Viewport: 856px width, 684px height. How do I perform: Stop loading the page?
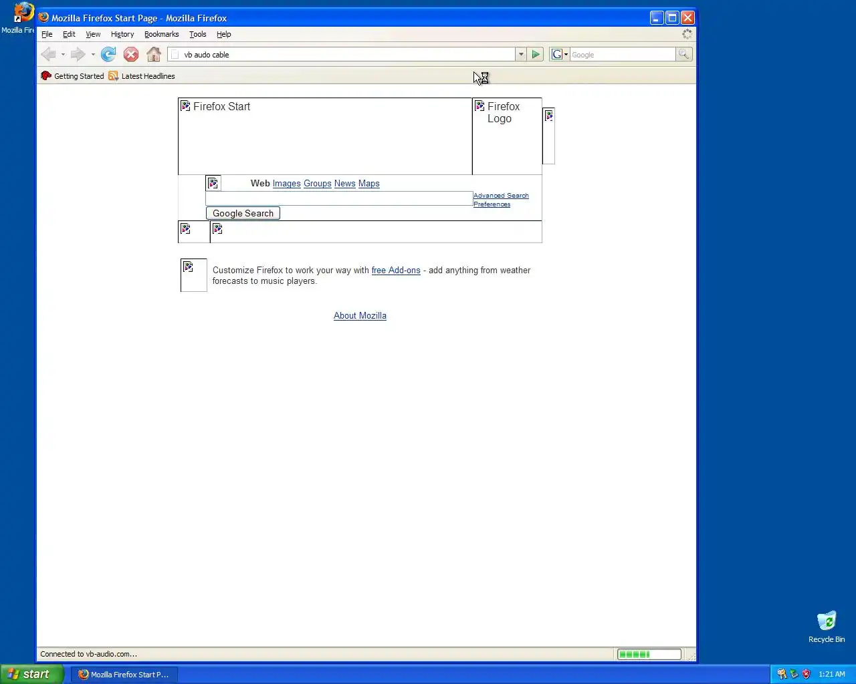(x=131, y=54)
